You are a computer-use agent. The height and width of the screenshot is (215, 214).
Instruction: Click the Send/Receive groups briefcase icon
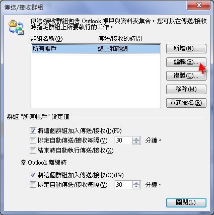point(16,27)
